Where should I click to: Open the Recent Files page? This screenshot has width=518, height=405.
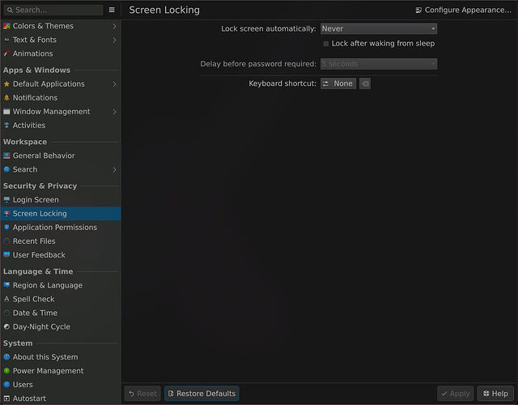pyautogui.click(x=61, y=241)
